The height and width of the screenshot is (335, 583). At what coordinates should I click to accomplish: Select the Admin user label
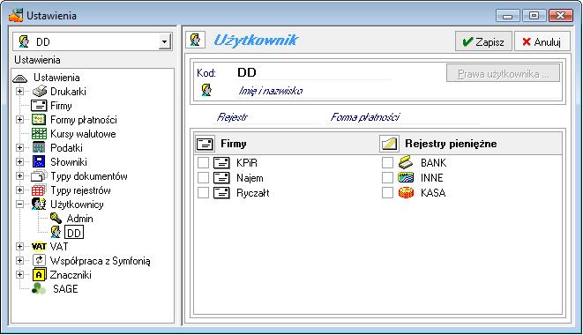[x=79, y=219]
